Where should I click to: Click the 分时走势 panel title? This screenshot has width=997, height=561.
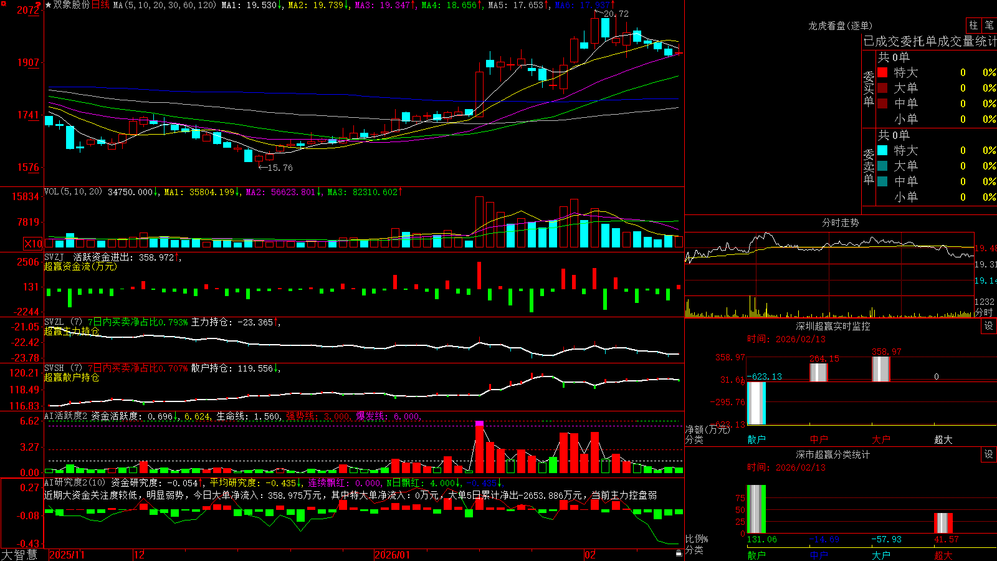tap(840, 223)
